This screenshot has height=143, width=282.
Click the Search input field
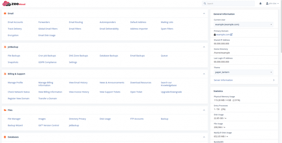tap(229, 4)
